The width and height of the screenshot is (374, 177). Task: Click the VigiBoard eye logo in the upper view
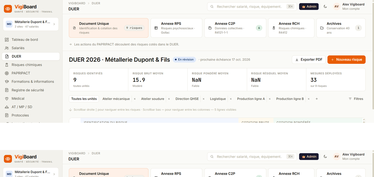click(8, 9)
